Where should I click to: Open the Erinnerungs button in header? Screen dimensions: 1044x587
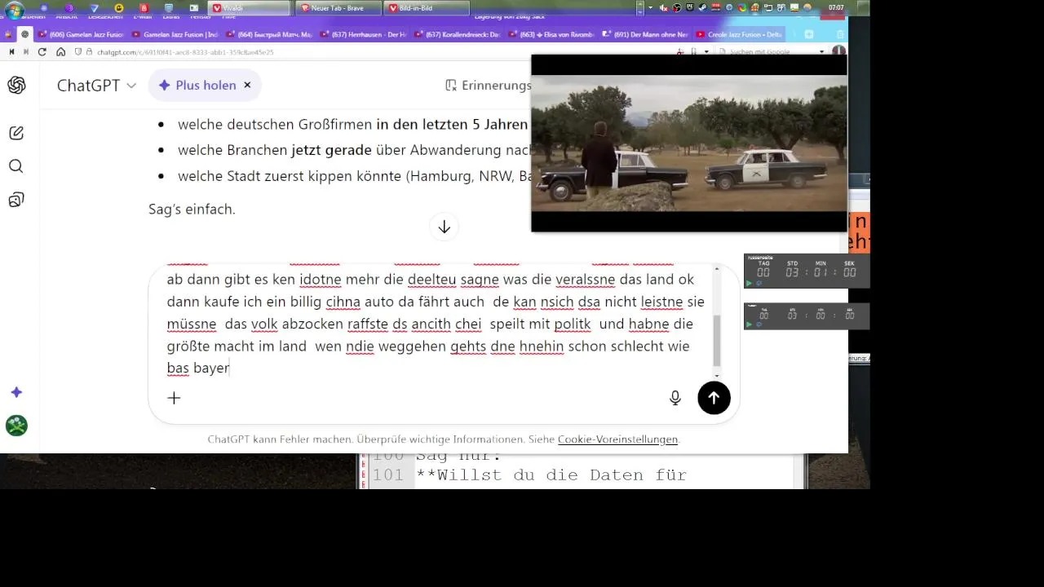(488, 85)
